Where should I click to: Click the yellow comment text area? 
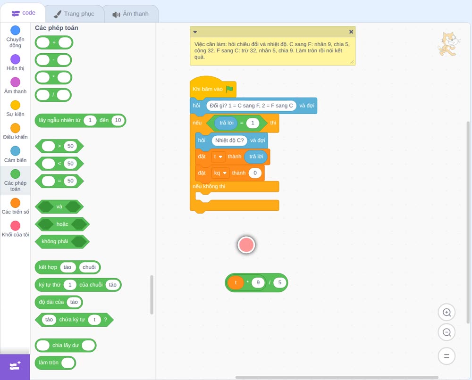(272, 50)
